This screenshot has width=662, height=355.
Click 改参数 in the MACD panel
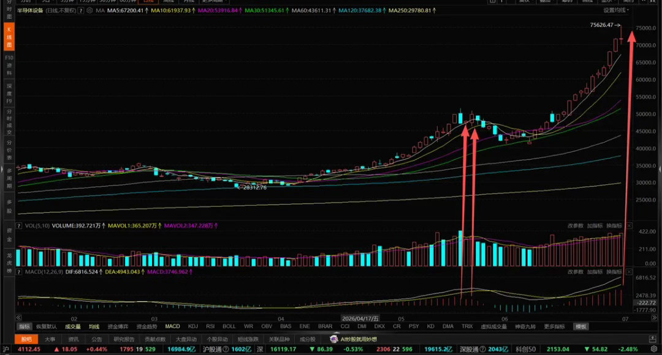click(576, 272)
